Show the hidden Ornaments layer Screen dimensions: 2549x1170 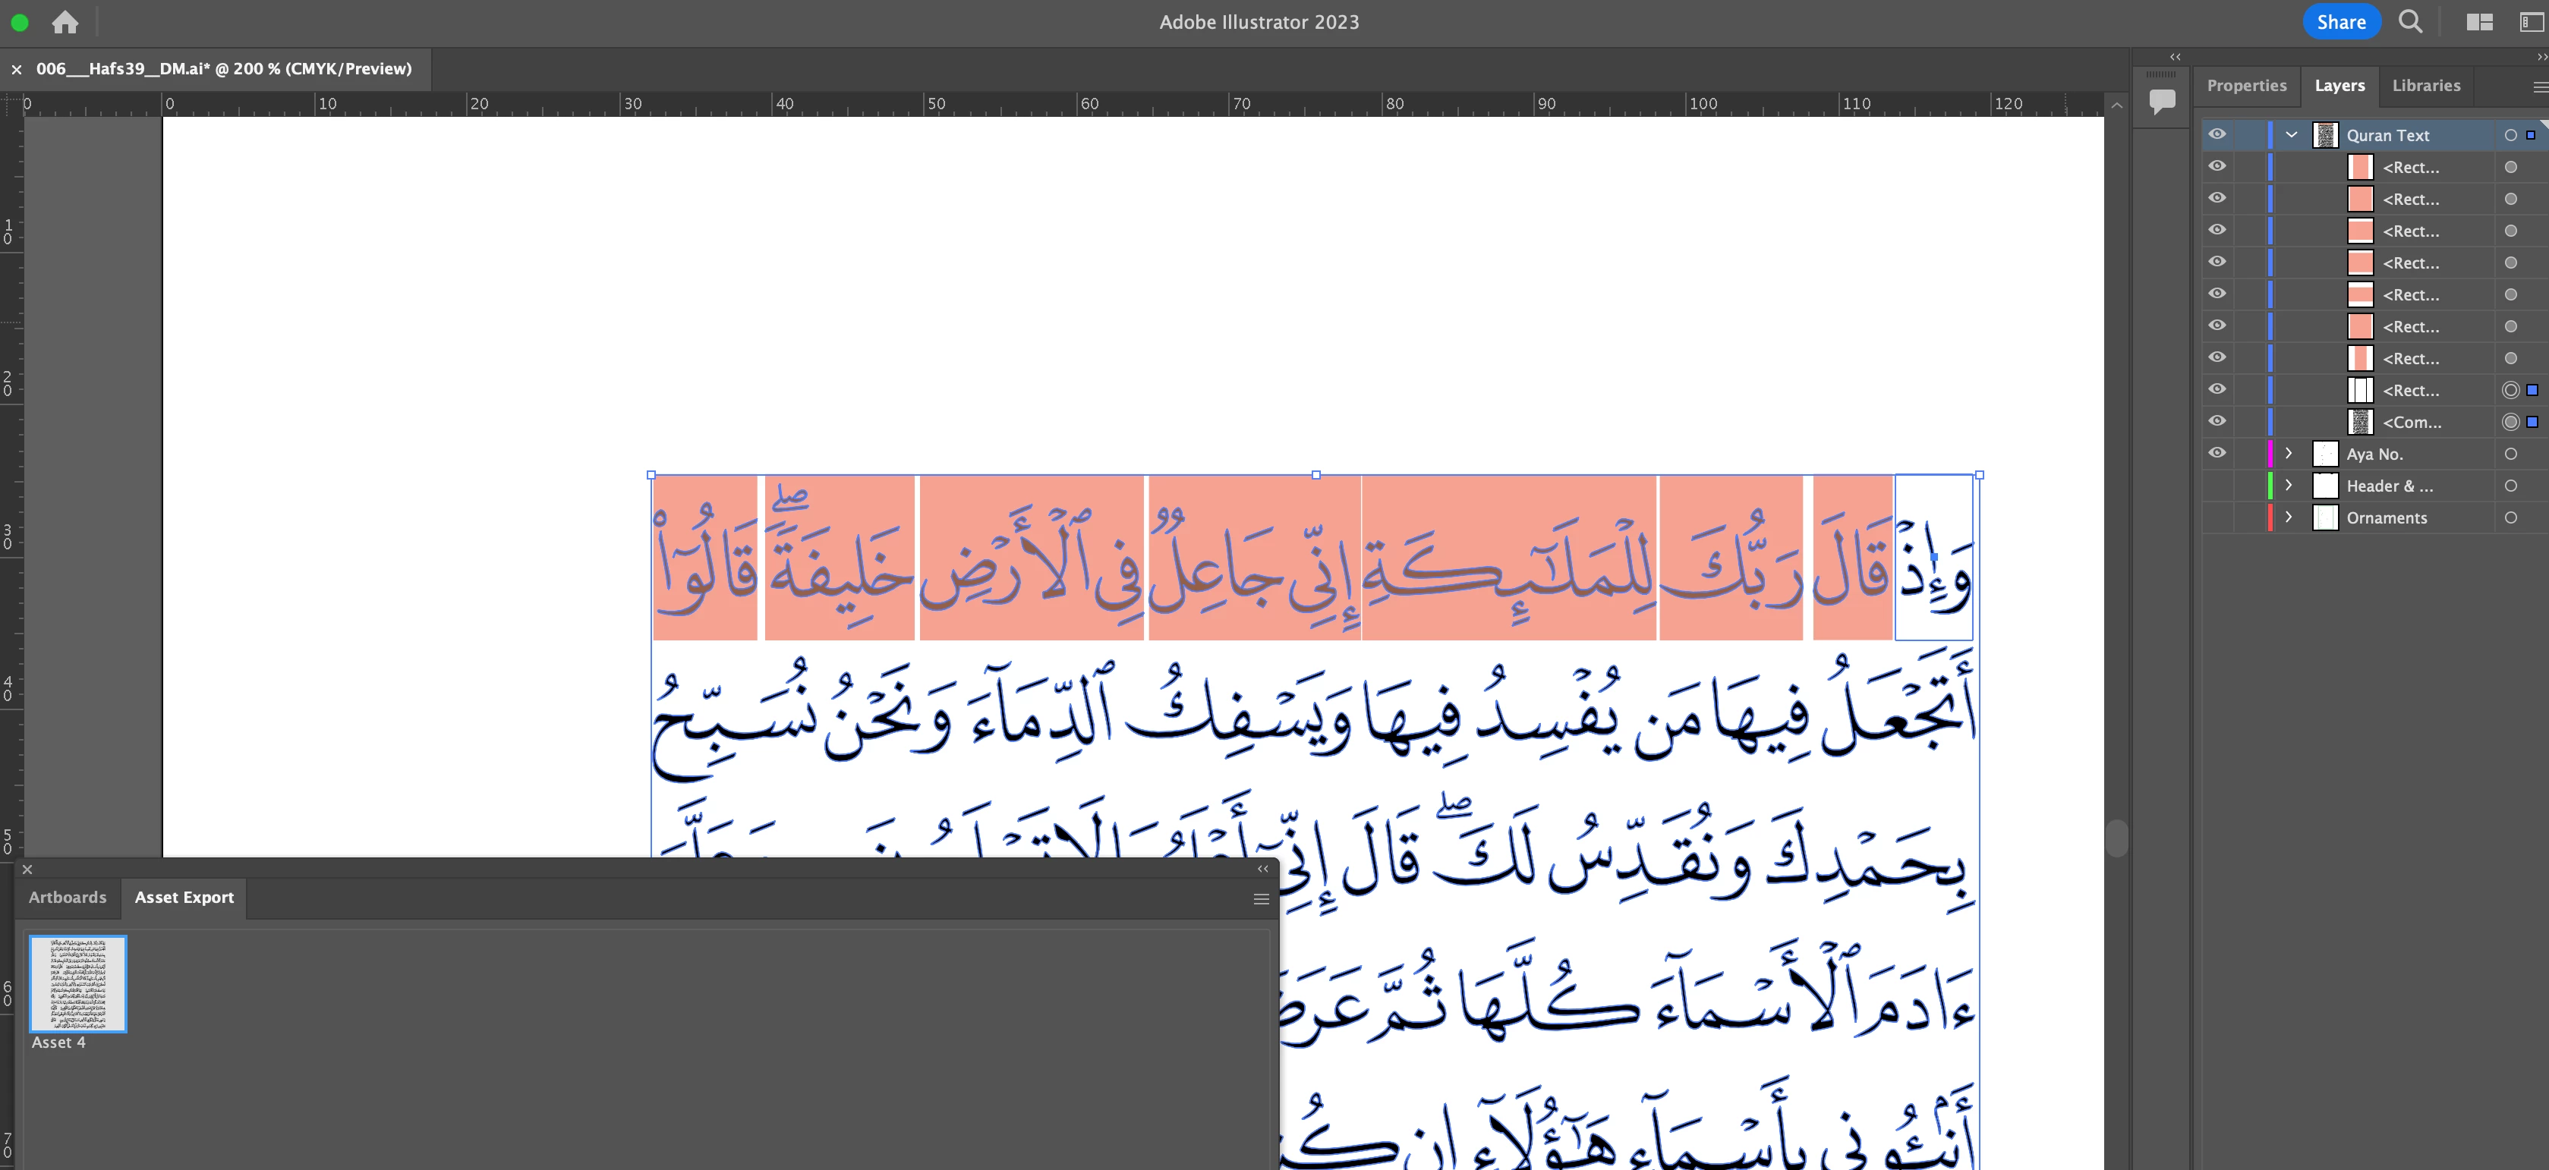pyautogui.click(x=2217, y=517)
